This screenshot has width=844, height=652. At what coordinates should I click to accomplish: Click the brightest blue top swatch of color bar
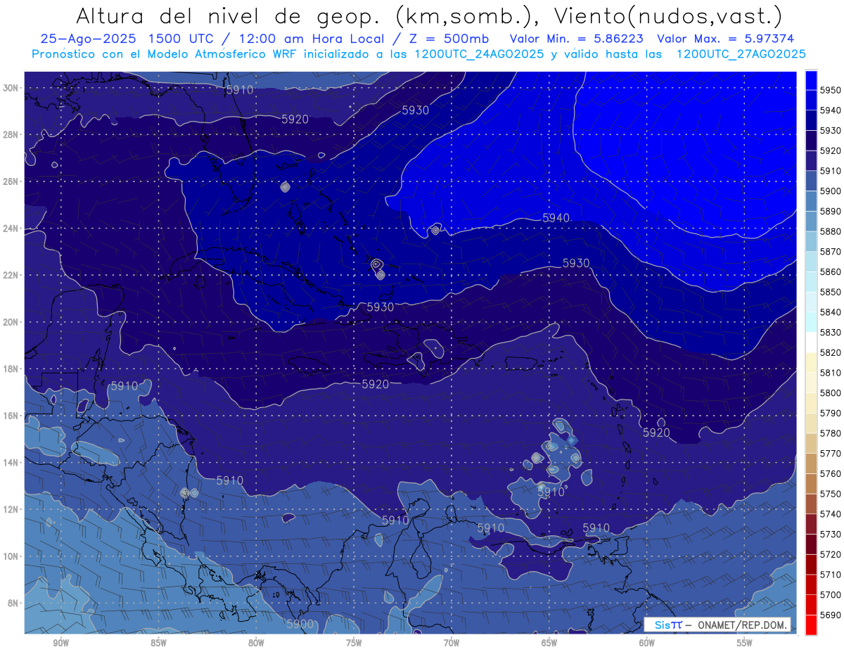810,79
